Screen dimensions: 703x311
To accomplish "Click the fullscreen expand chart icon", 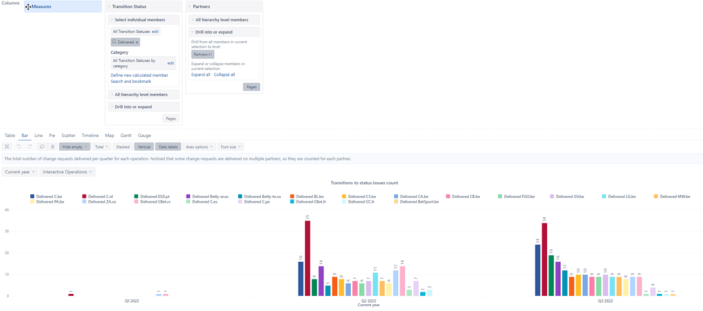I will [x=7, y=147].
